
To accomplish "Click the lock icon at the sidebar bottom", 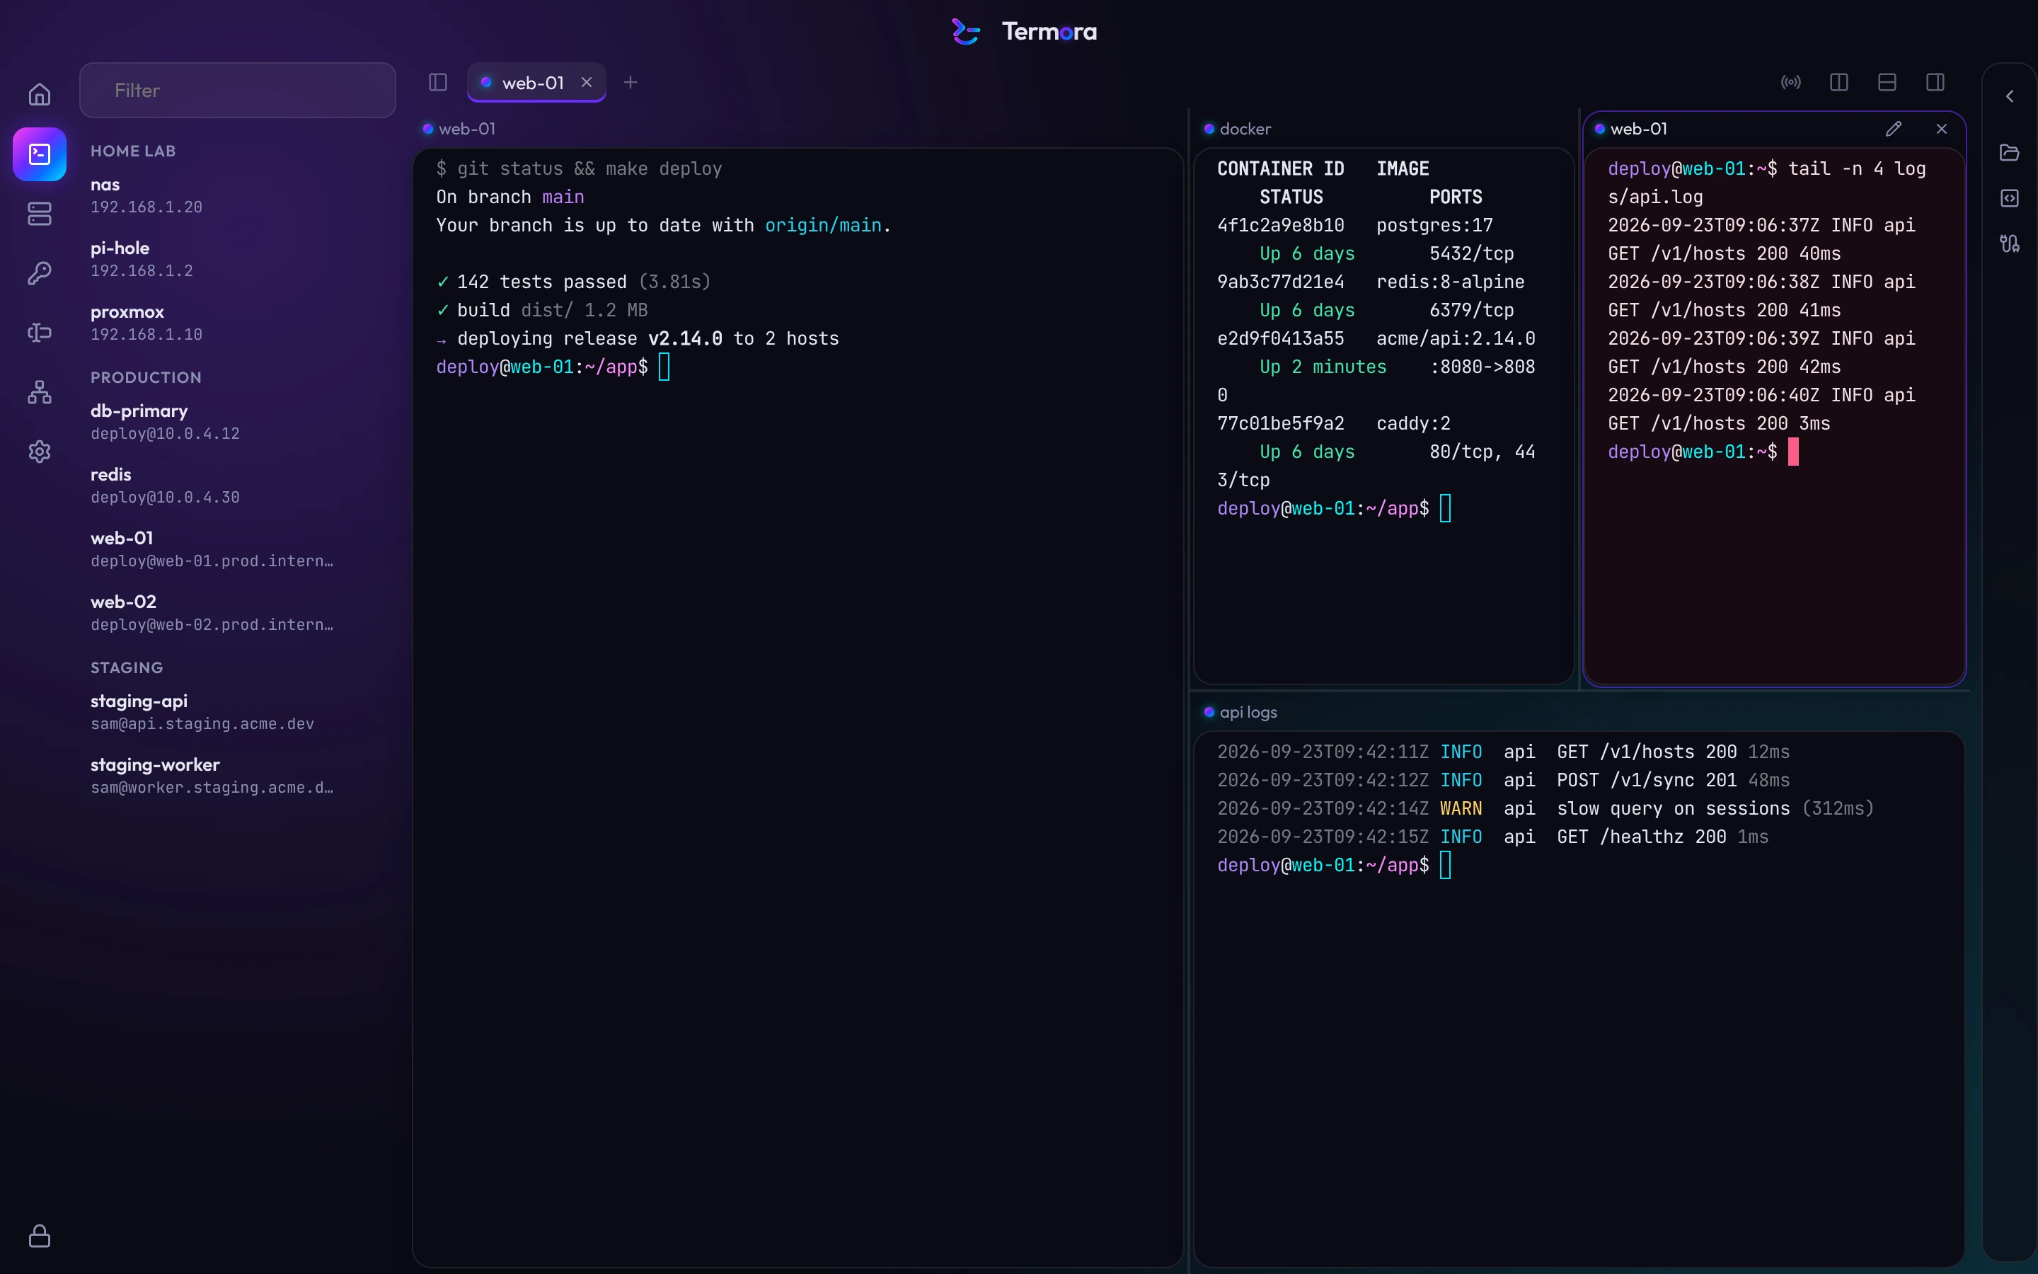I will (x=40, y=1236).
